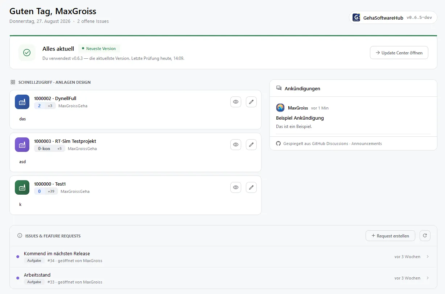View RT-Sim Testprojekt via eye icon

[x=236, y=145]
